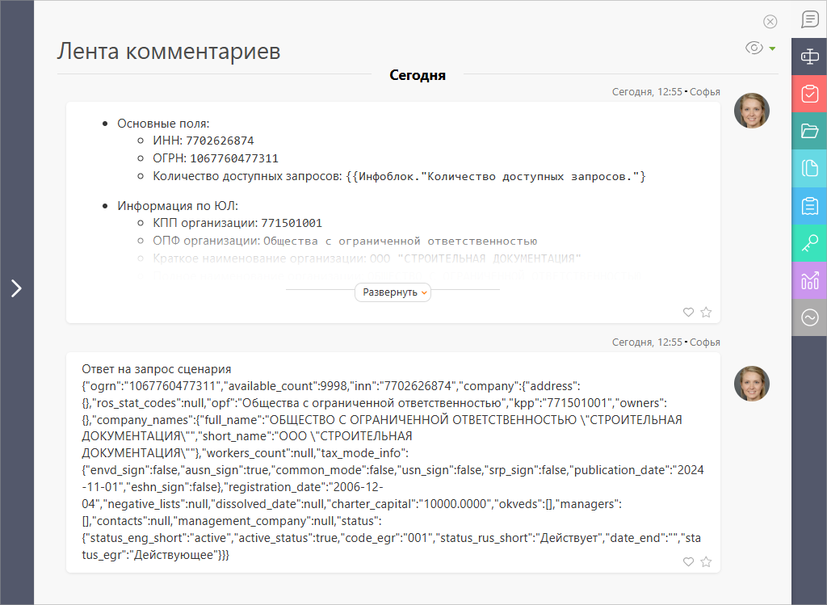Expand the first comment with Развернуть
The height and width of the screenshot is (605, 827).
[393, 292]
